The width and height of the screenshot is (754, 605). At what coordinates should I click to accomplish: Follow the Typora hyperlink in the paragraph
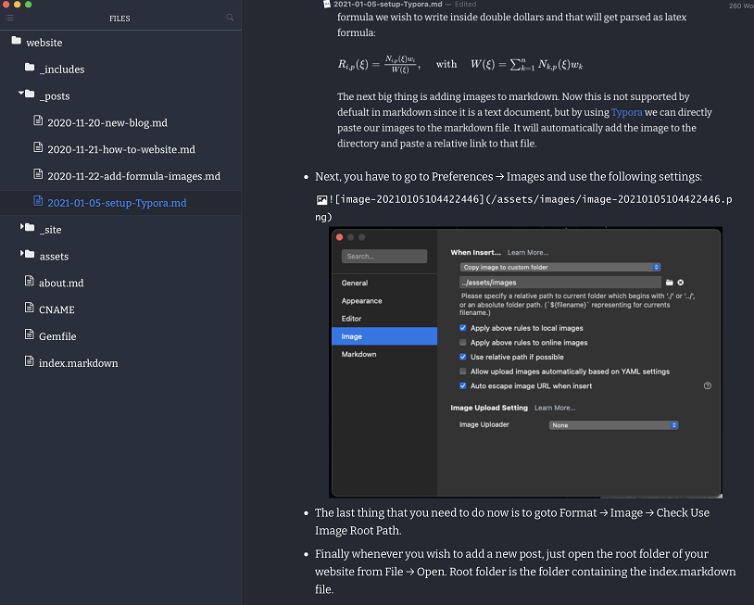(626, 112)
